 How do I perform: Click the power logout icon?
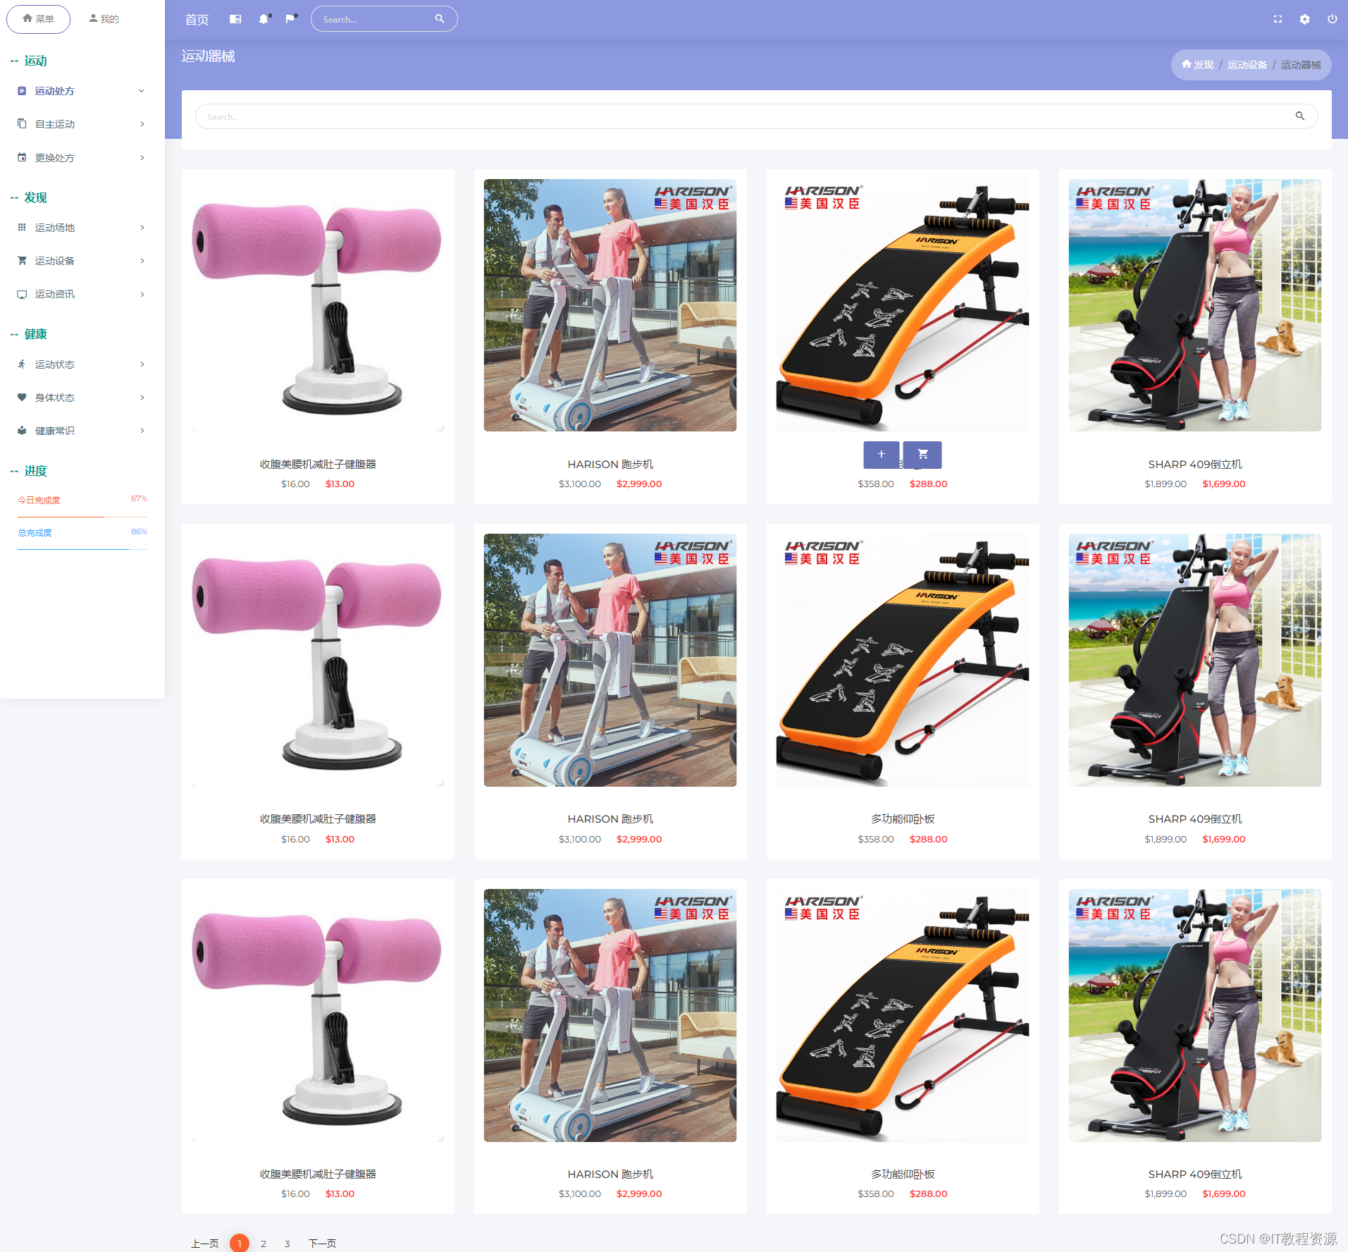(1332, 19)
